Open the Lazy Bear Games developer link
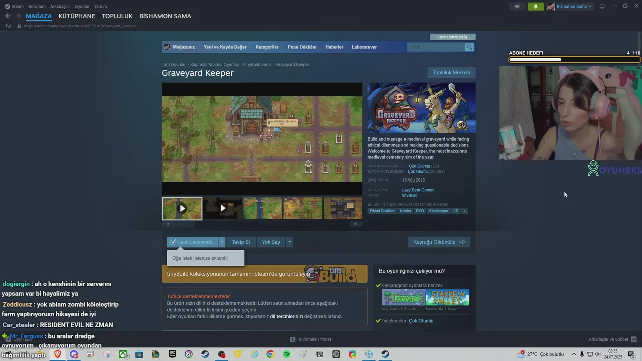Screen dimensions: 642x361 click(418, 190)
